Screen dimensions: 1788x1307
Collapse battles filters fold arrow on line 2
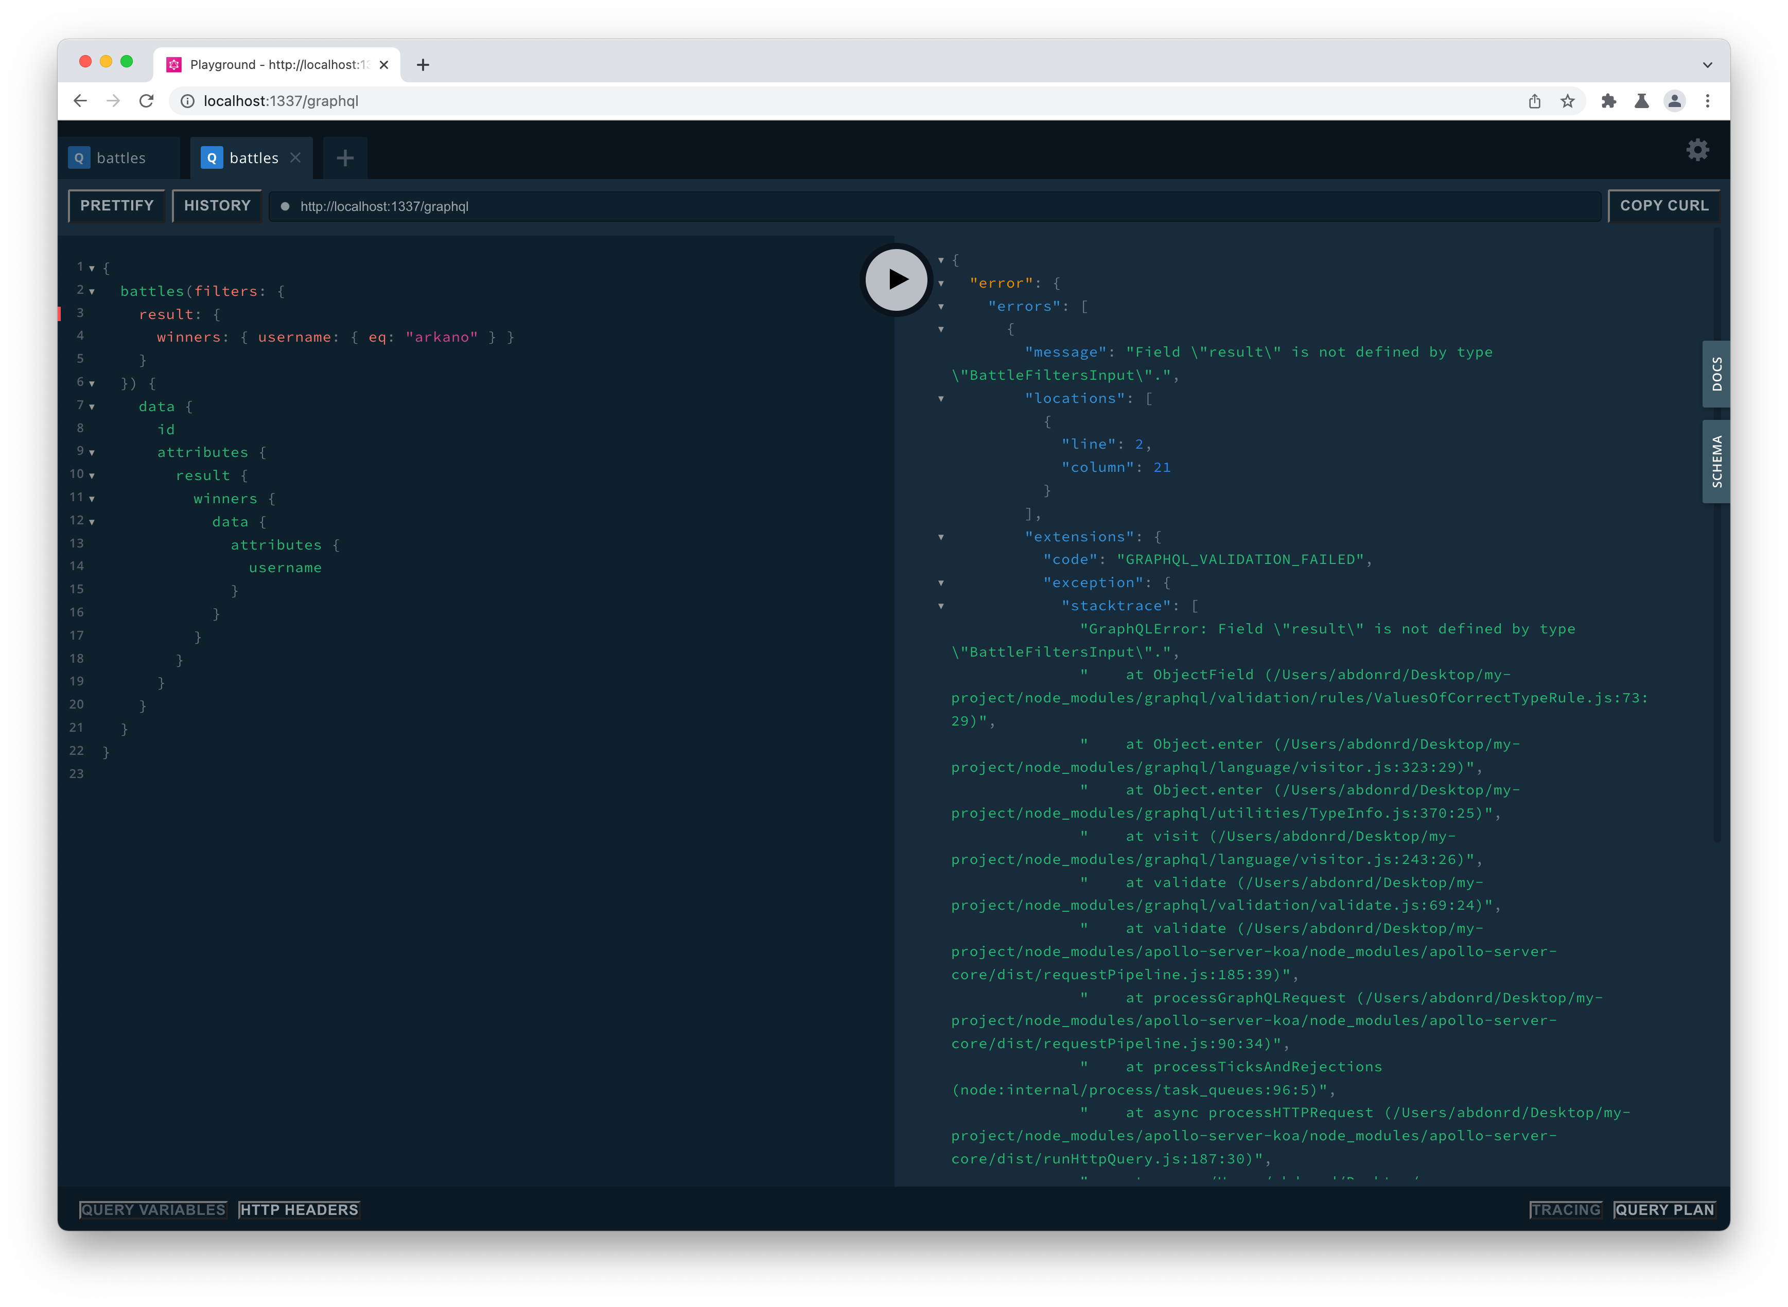coord(92,291)
